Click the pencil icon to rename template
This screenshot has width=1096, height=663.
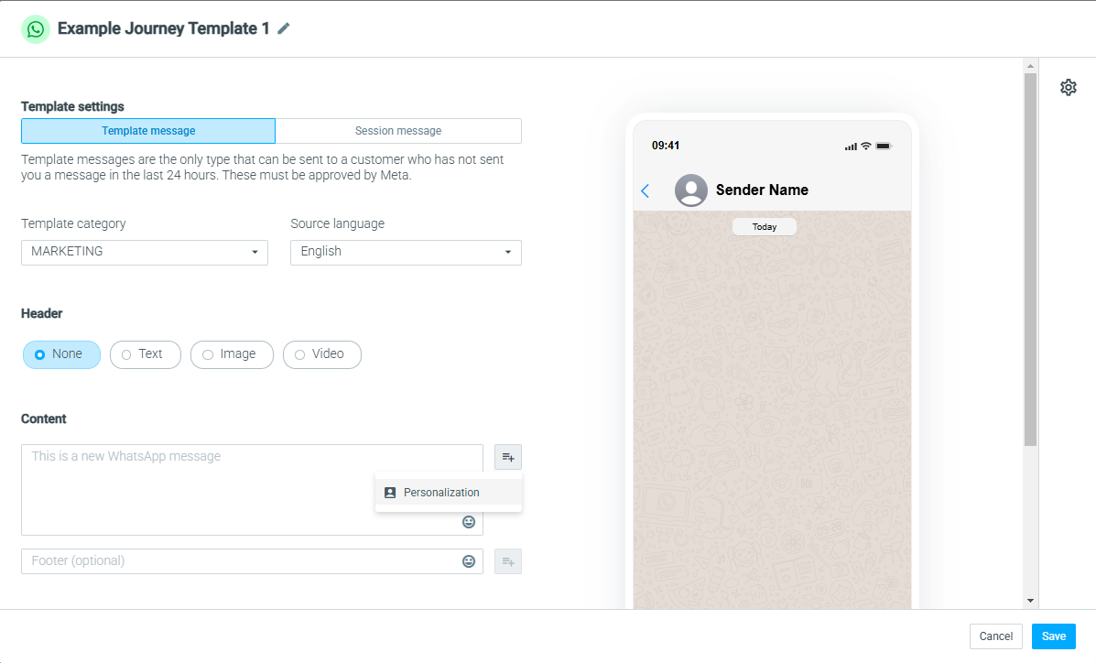[283, 28]
